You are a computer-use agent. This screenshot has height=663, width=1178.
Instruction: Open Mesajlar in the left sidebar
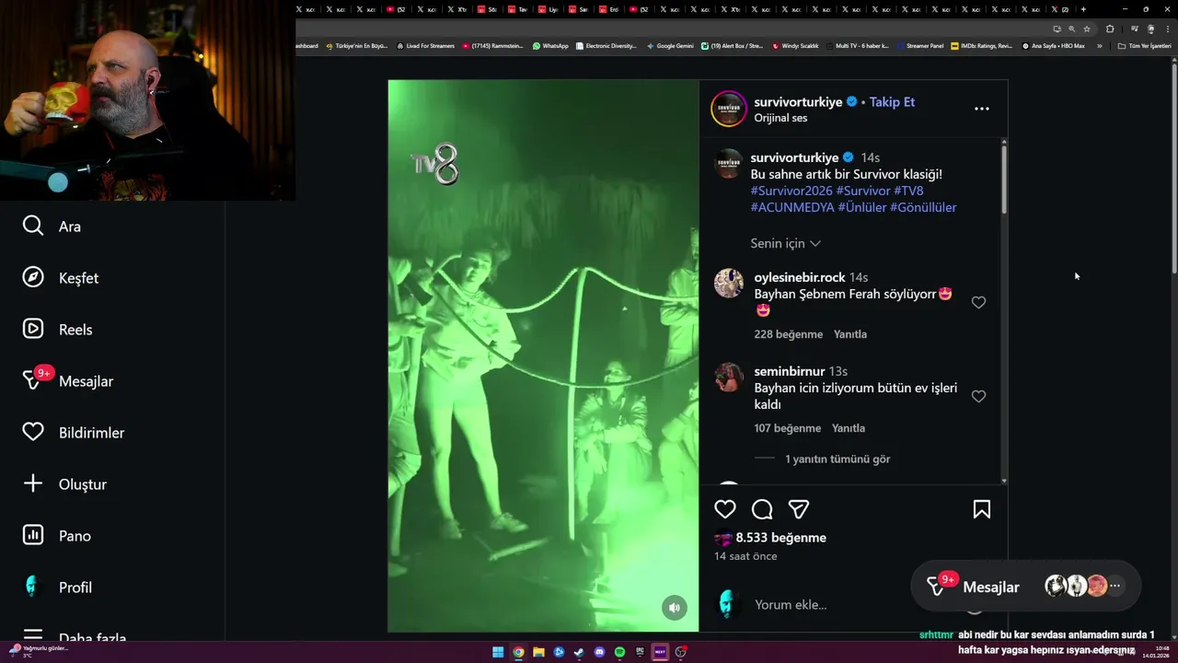tap(68, 380)
